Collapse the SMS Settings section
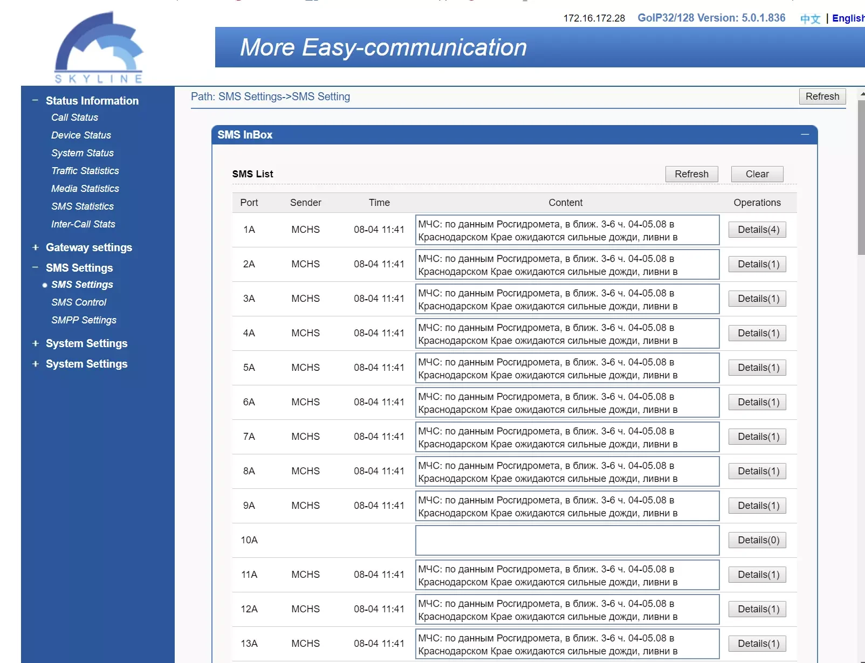Viewport: 865px width, 663px height. tap(35, 268)
